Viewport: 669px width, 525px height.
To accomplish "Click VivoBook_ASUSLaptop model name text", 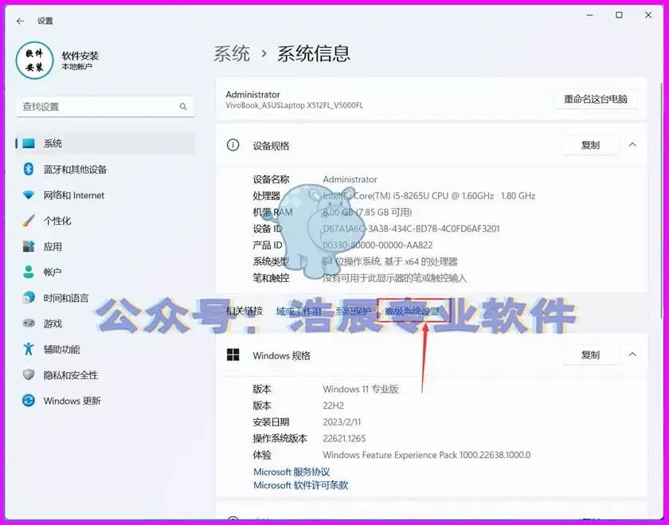I will tap(295, 105).
